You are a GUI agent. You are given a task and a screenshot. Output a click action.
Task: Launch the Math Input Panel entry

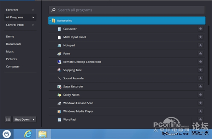[75, 37]
